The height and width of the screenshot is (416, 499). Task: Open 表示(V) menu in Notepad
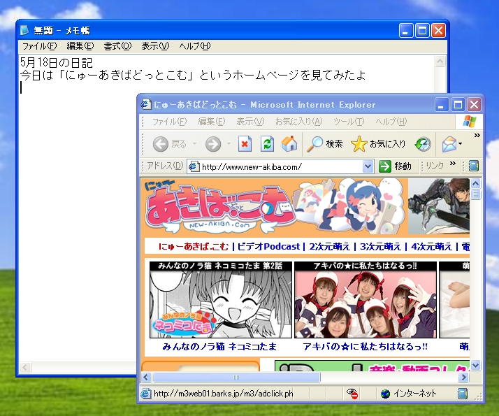tap(155, 46)
